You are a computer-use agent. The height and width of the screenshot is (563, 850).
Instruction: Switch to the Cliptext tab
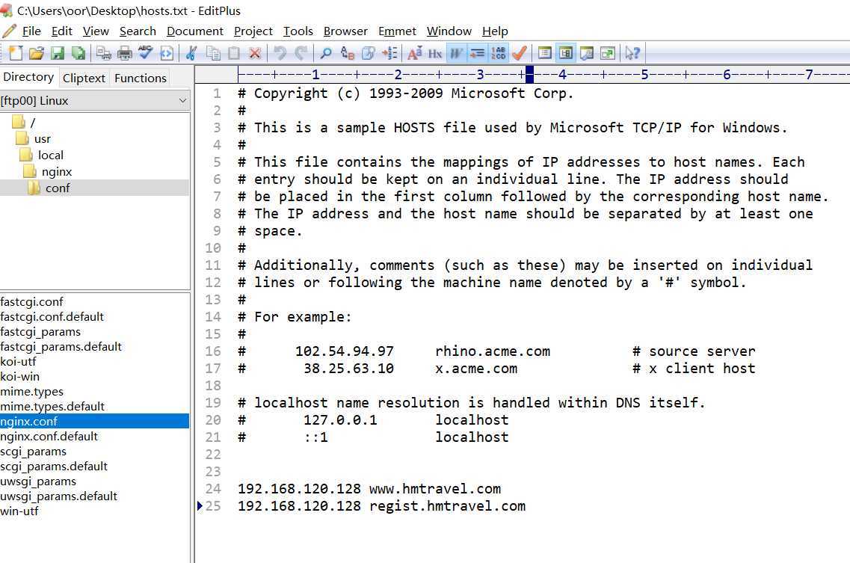pos(84,78)
